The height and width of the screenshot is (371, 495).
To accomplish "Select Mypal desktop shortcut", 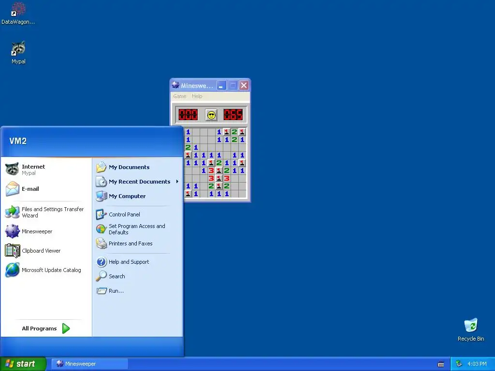I will pyautogui.click(x=18, y=53).
